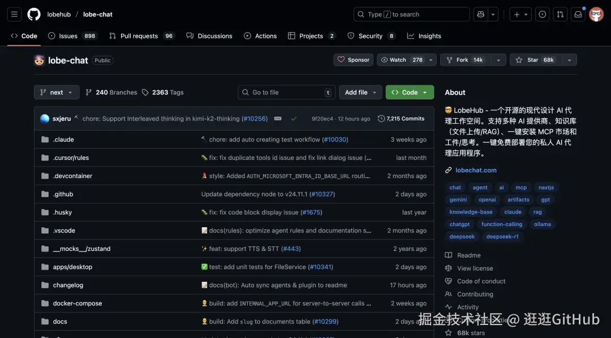
Task: Open the hamburger navigation menu
Action: (14, 14)
